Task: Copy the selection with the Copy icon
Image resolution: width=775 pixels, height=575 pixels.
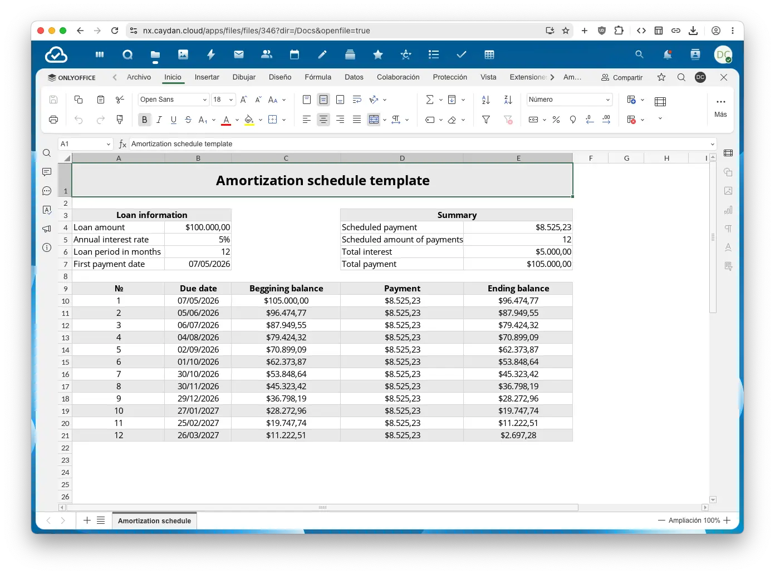Action: (x=79, y=100)
